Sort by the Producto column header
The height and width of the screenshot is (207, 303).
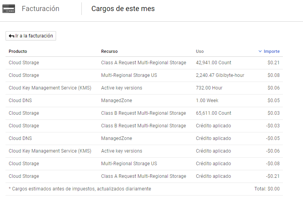pos(18,51)
